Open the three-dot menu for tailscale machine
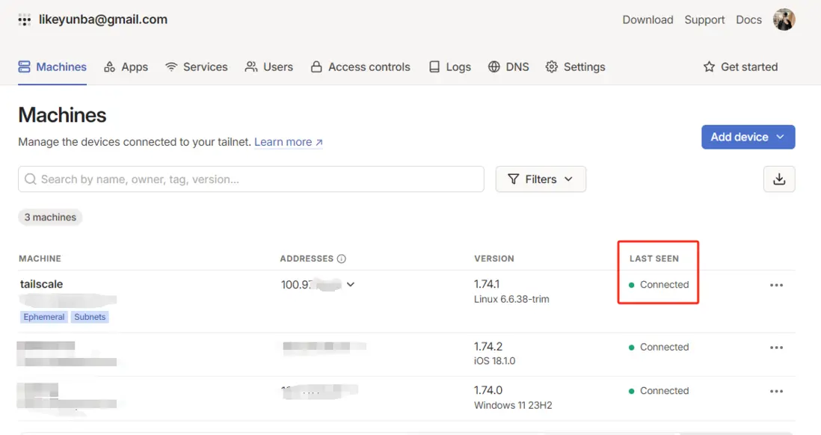Screen dimensions: 821x435 [776, 285]
